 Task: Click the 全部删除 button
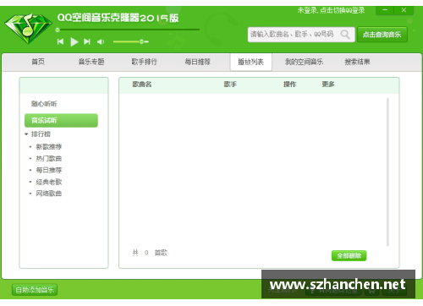pyautogui.click(x=349, y=256)
